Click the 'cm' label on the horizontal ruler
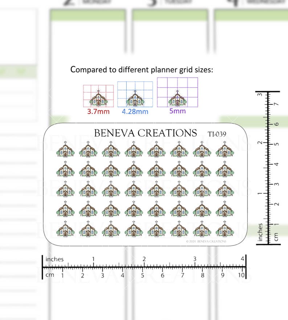Screen dimensions: 288x320 point(50,275)
